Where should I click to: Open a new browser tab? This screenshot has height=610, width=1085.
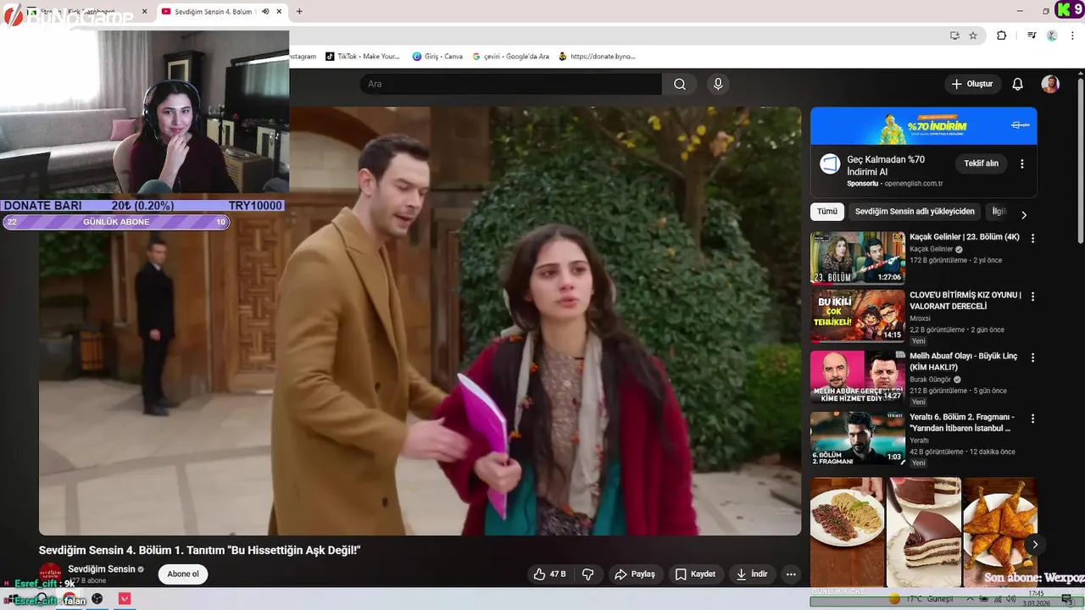(x=299, y=12)
